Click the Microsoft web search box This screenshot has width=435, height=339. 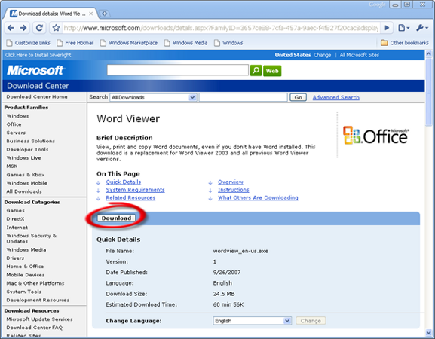[178, 70]
